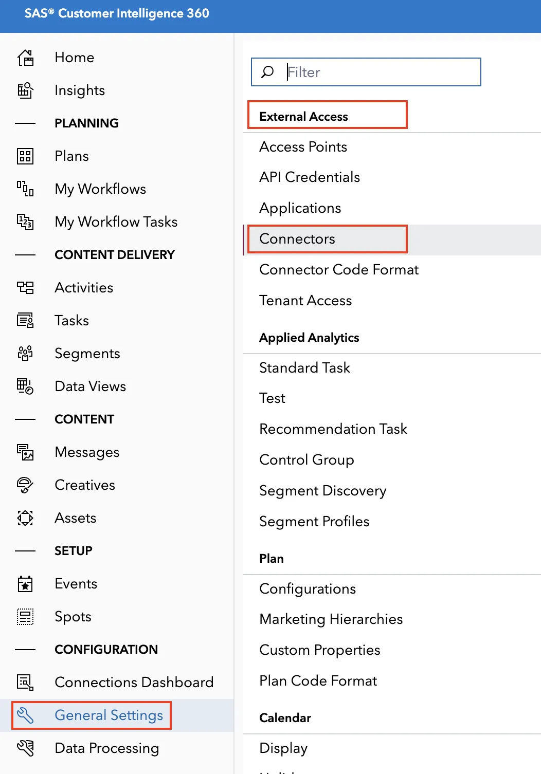Open Tasks under Content Delivery

[x=72, y=321]
